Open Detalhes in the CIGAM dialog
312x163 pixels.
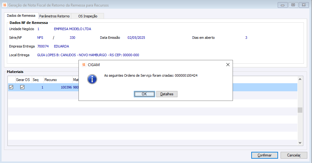[x=167, y=94]
